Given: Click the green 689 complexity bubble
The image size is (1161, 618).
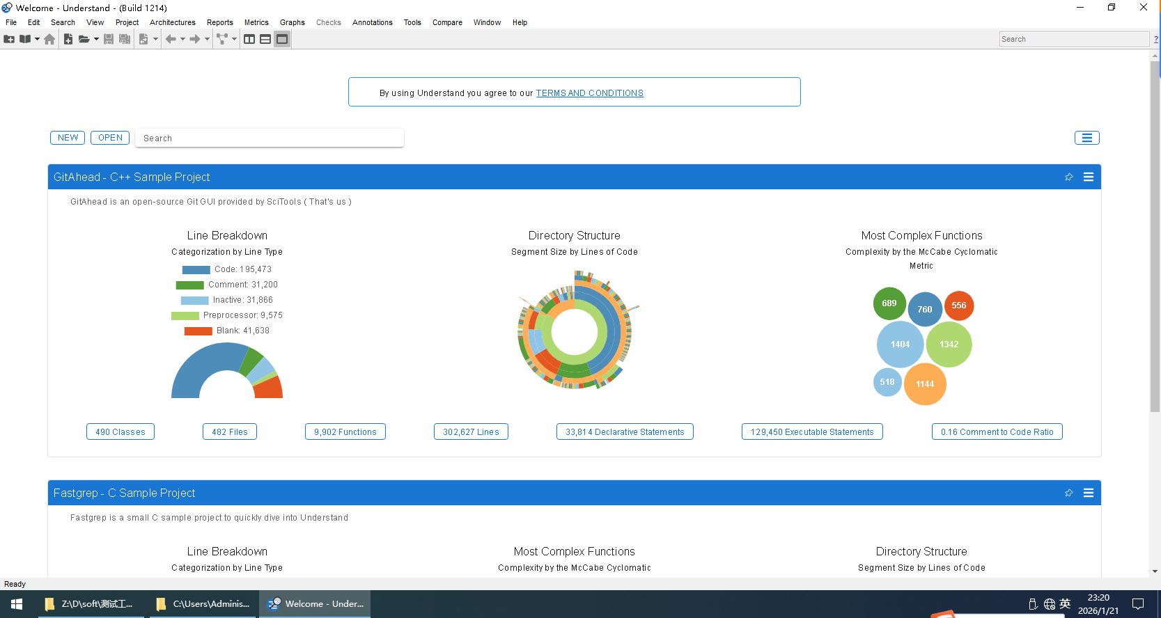Looking at the screenshot, I should coord(889,303).
